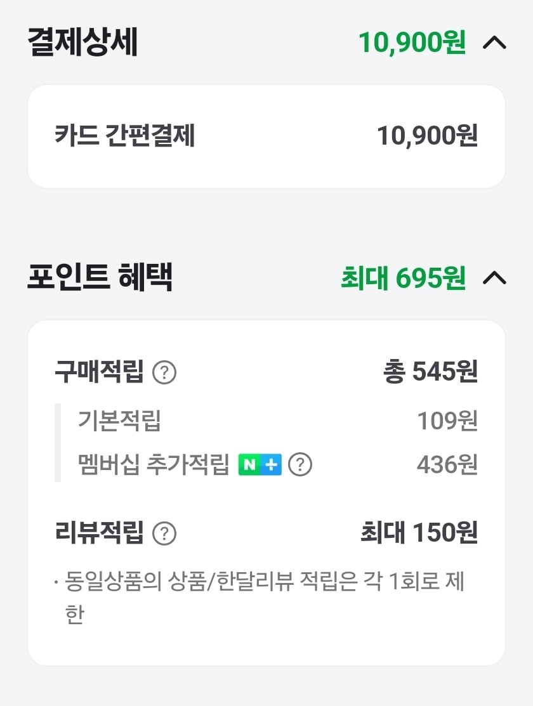Tap the green 10,900원 total amount
The image size is (533, 706).
412,42
